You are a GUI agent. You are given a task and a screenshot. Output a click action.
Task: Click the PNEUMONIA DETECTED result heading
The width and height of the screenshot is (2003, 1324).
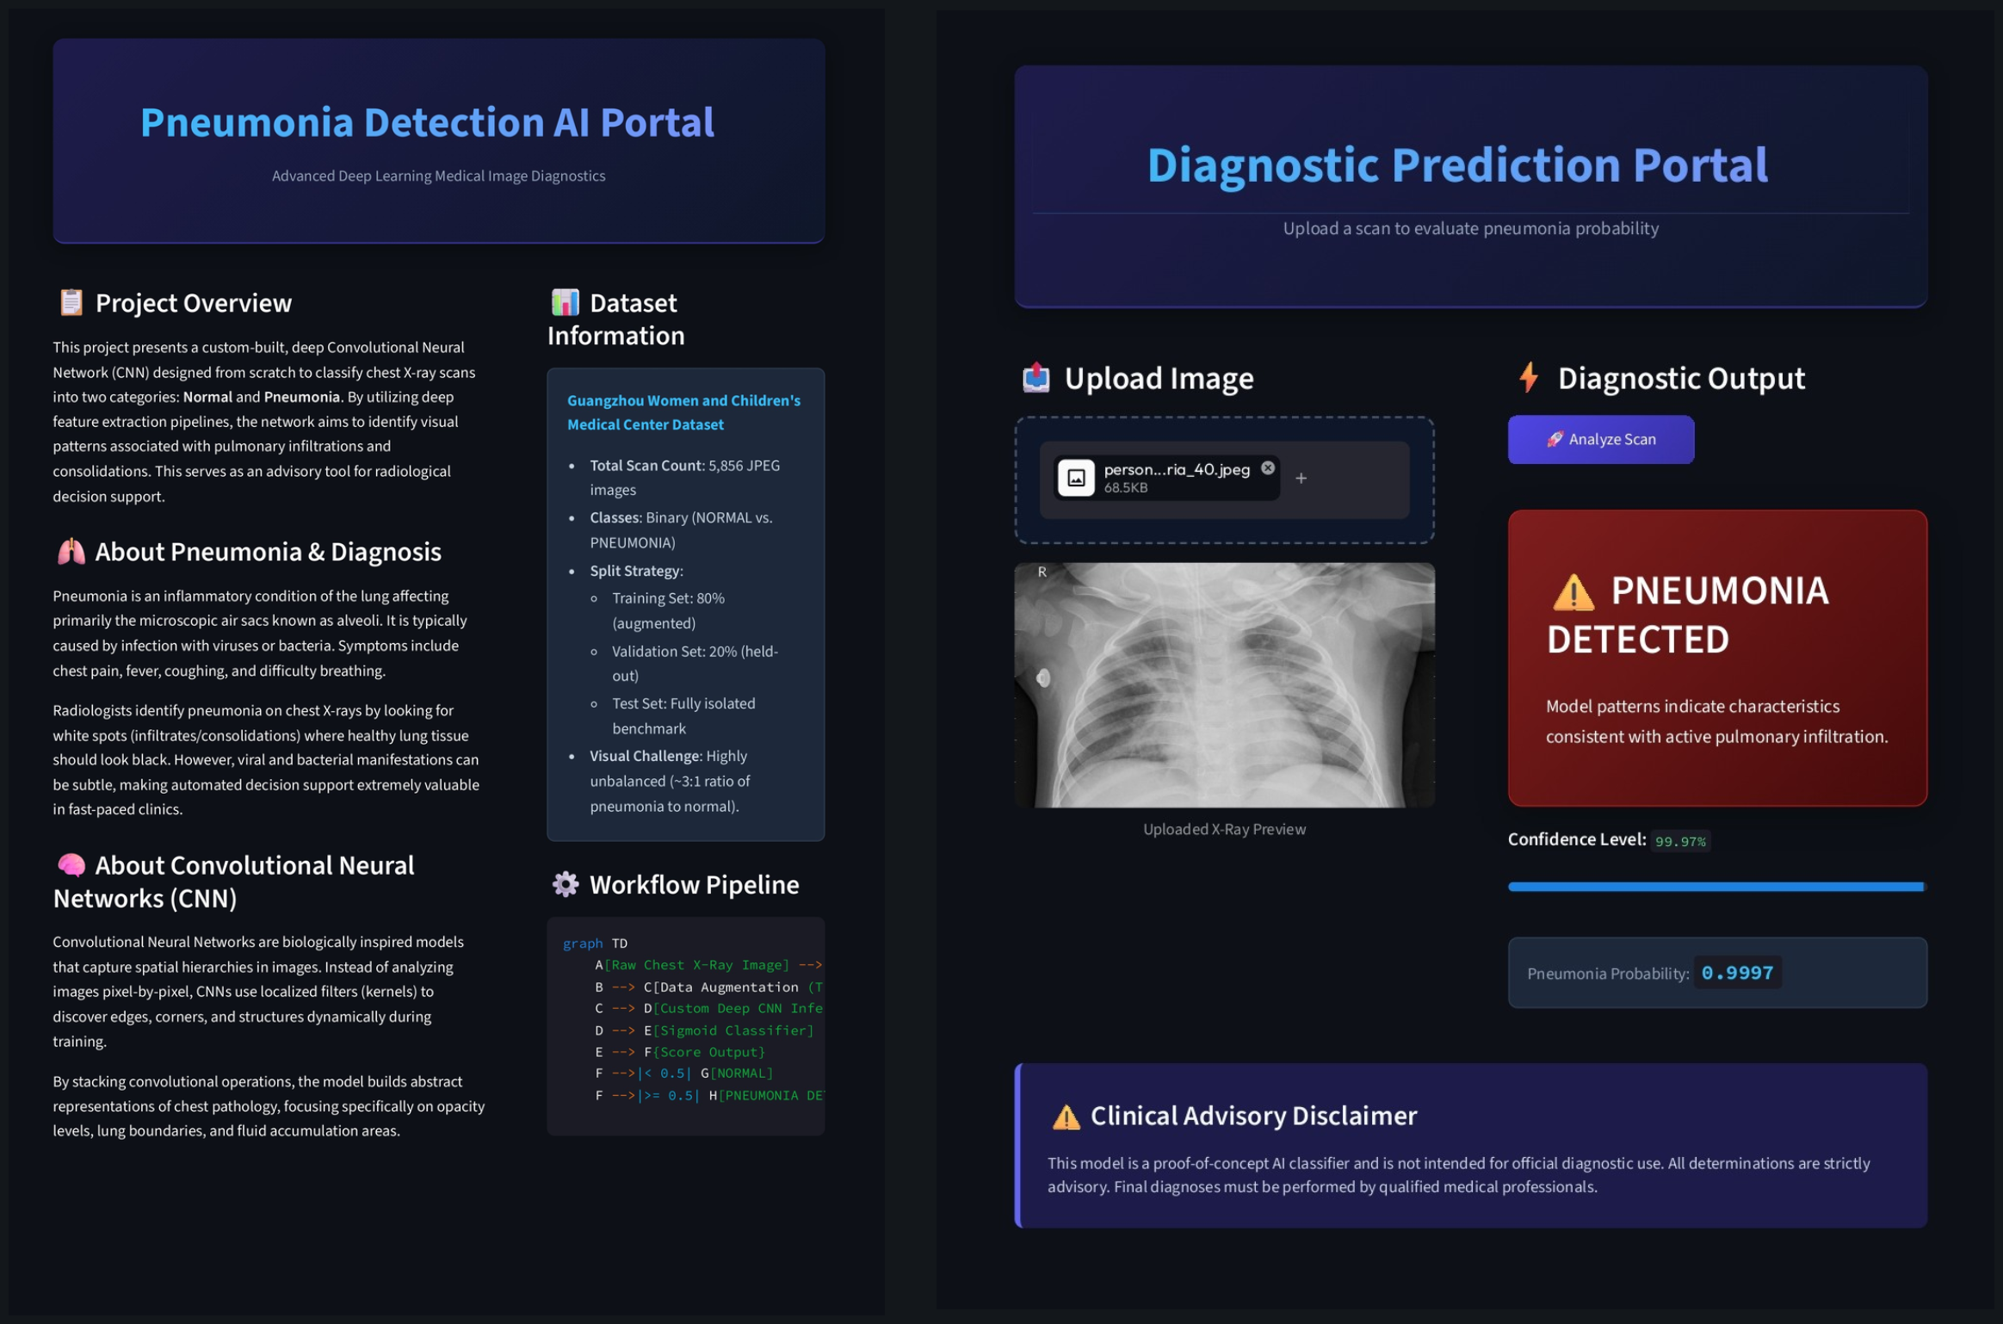click(x=1688, y=615)
